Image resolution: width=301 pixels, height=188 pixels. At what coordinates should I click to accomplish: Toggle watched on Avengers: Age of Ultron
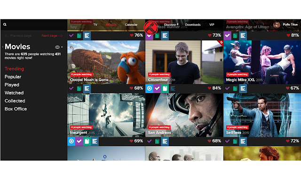click(x=227, y=36)
